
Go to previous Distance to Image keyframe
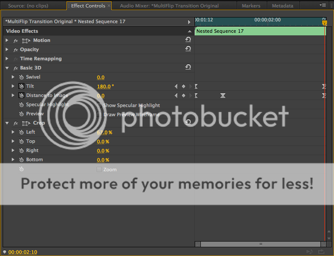coord(176,96)
